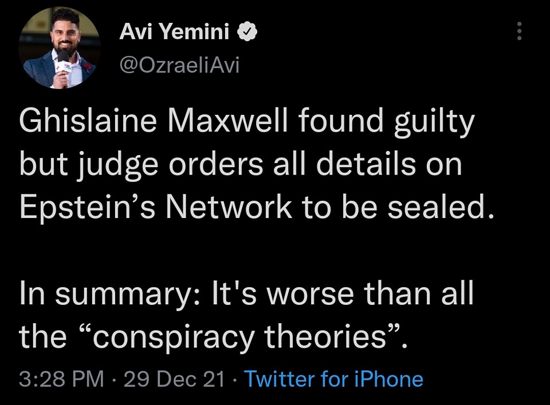550x405 pixels.
Task: Click the 29 Dec 21 date
Action: pos(174,379)
